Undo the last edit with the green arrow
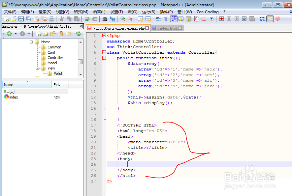 coord(87,19)
